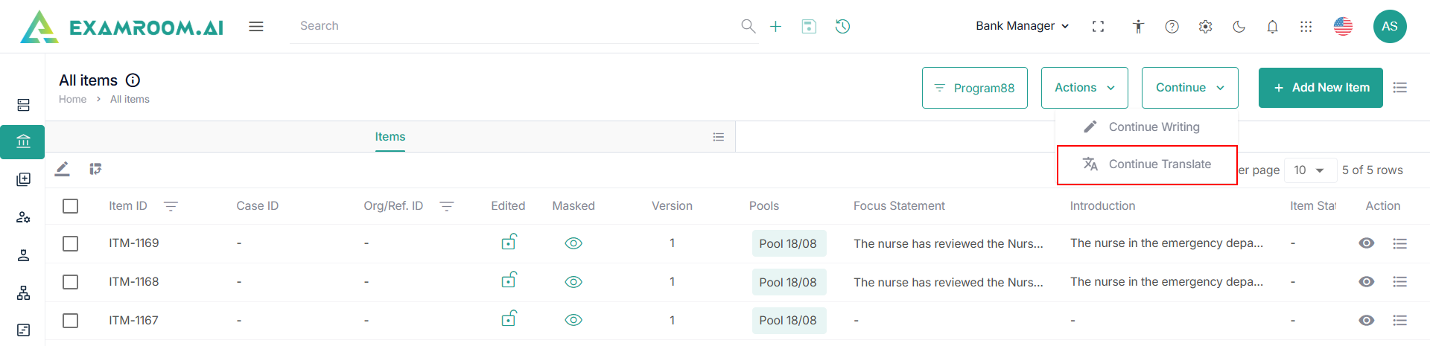Choose Continue Writing from menu
This screenshot has height=346, width=1430.
[x=1153, y=127]
